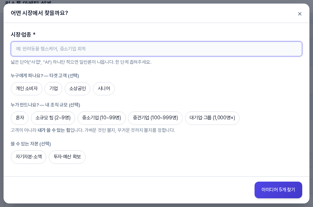Select the 기업 target customer chip
The height and width of the screenshot is (207, 313).
tap(54, 89)
